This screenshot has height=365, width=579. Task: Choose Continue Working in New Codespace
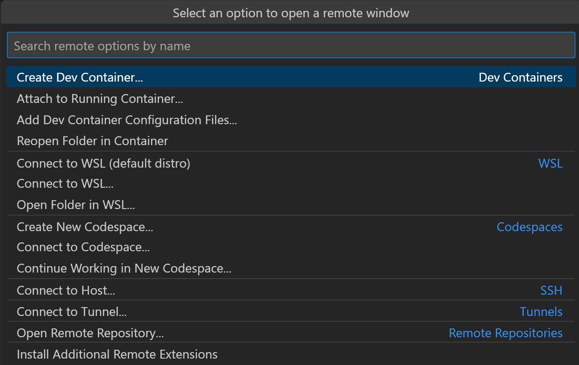click(x=291, y=268)
